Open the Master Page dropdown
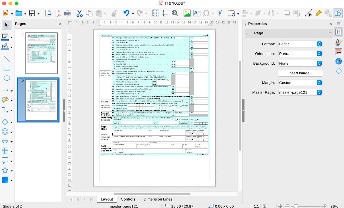Viewport: 344px width, 208px height. pos(300,92)
